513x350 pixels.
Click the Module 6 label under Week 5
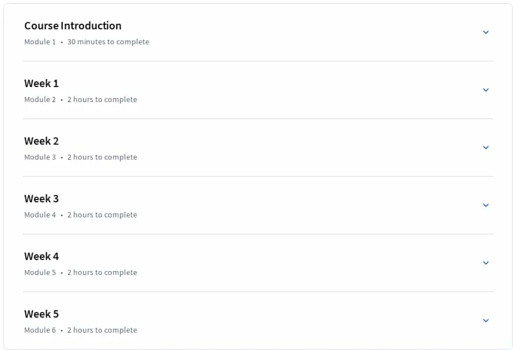(40, 330)
